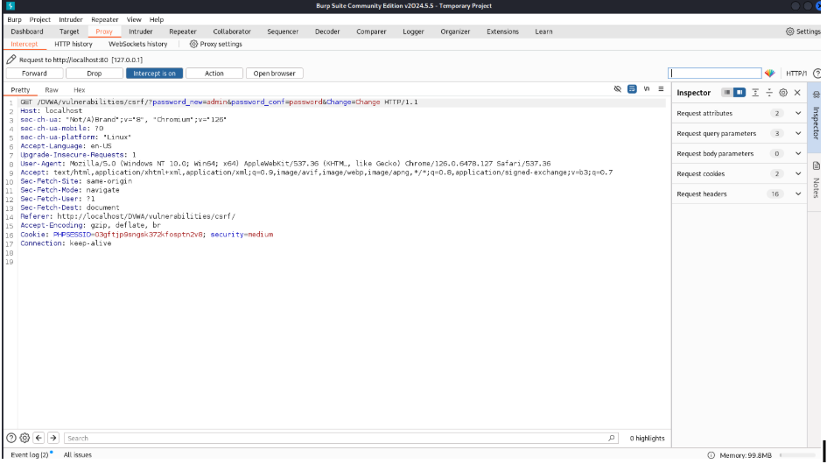
Task: Click the search settings gear at bottom
Action: tap(25, 438)
